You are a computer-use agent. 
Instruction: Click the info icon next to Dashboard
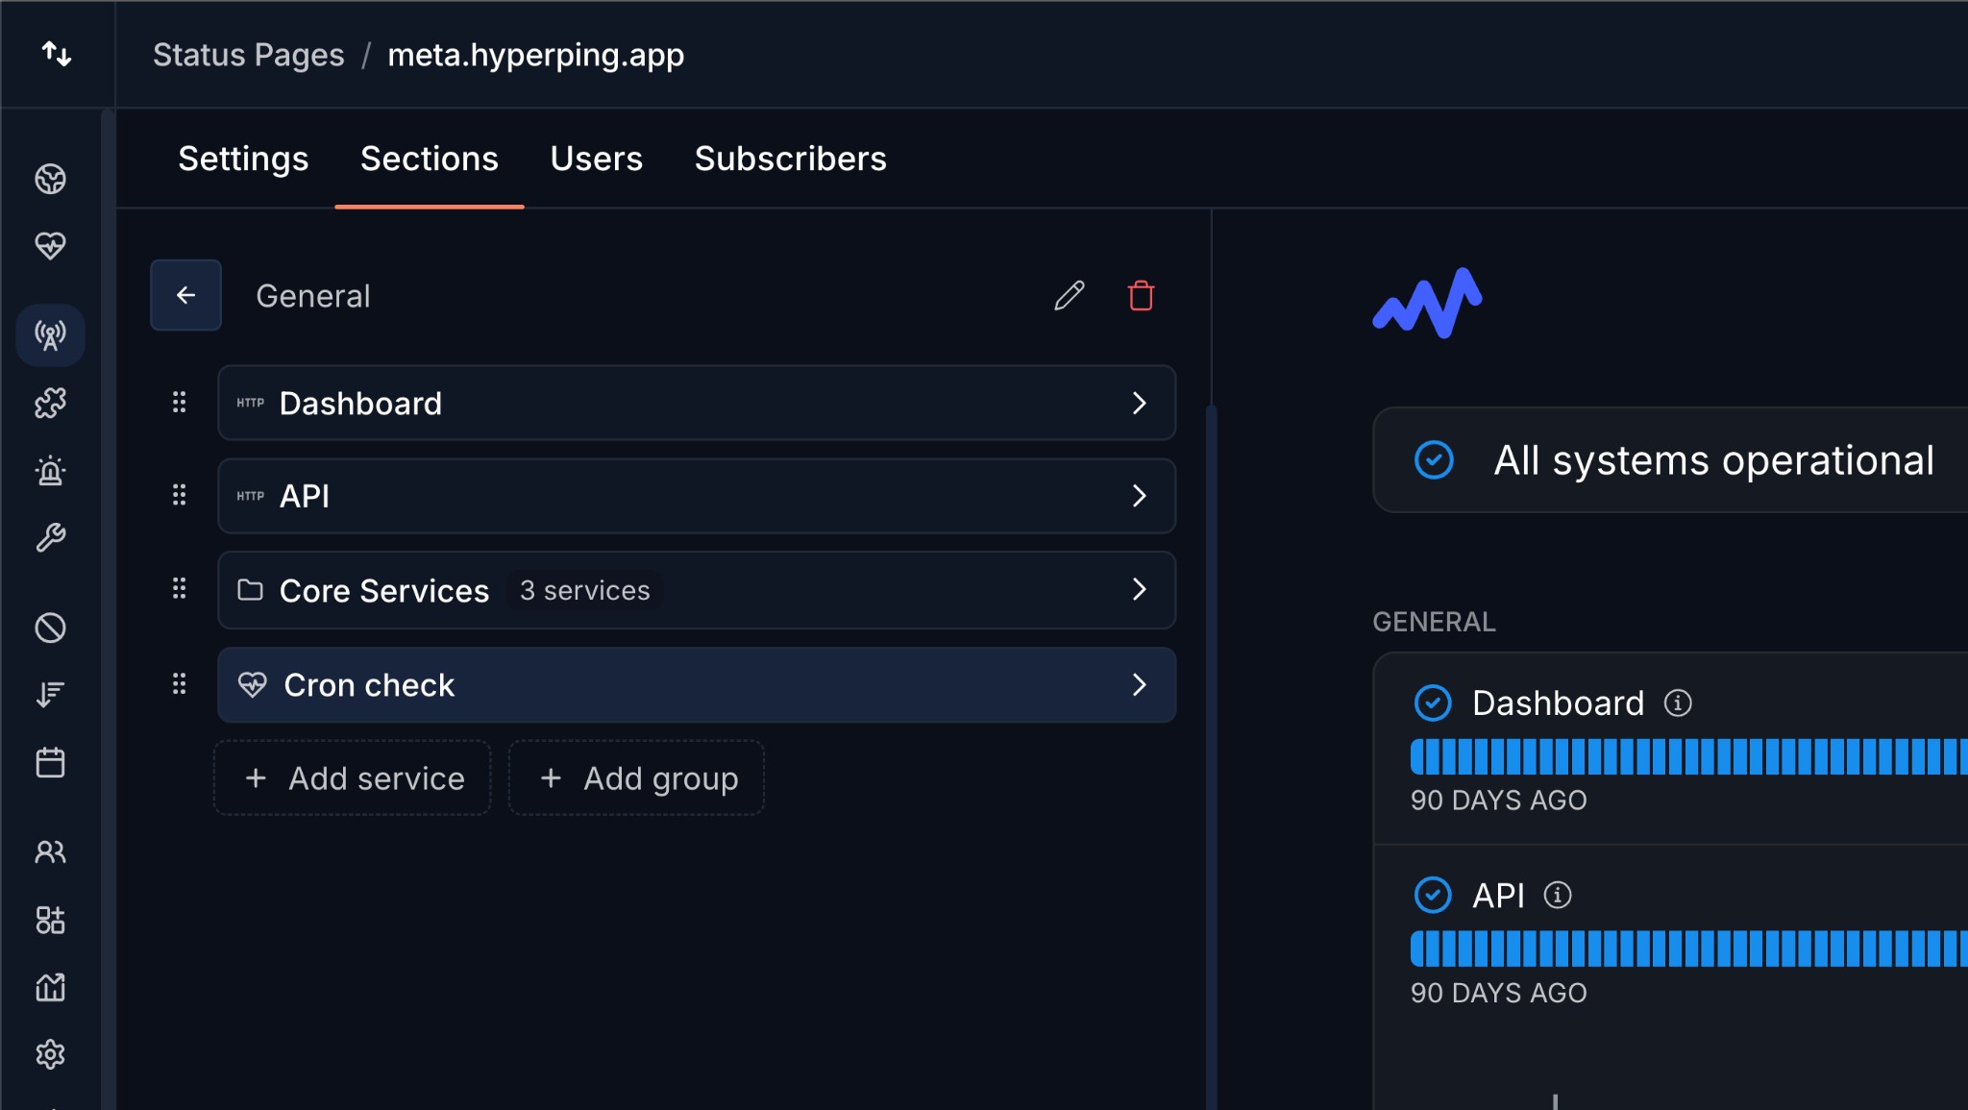coord(1678,703)
